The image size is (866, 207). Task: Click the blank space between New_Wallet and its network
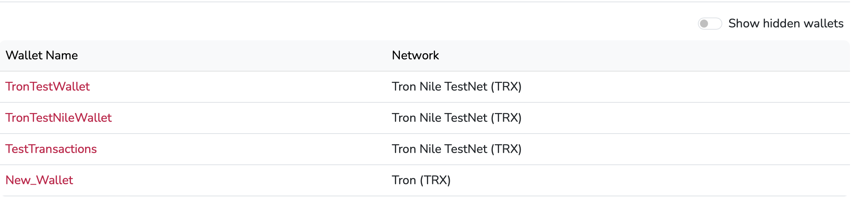point(229,180)
